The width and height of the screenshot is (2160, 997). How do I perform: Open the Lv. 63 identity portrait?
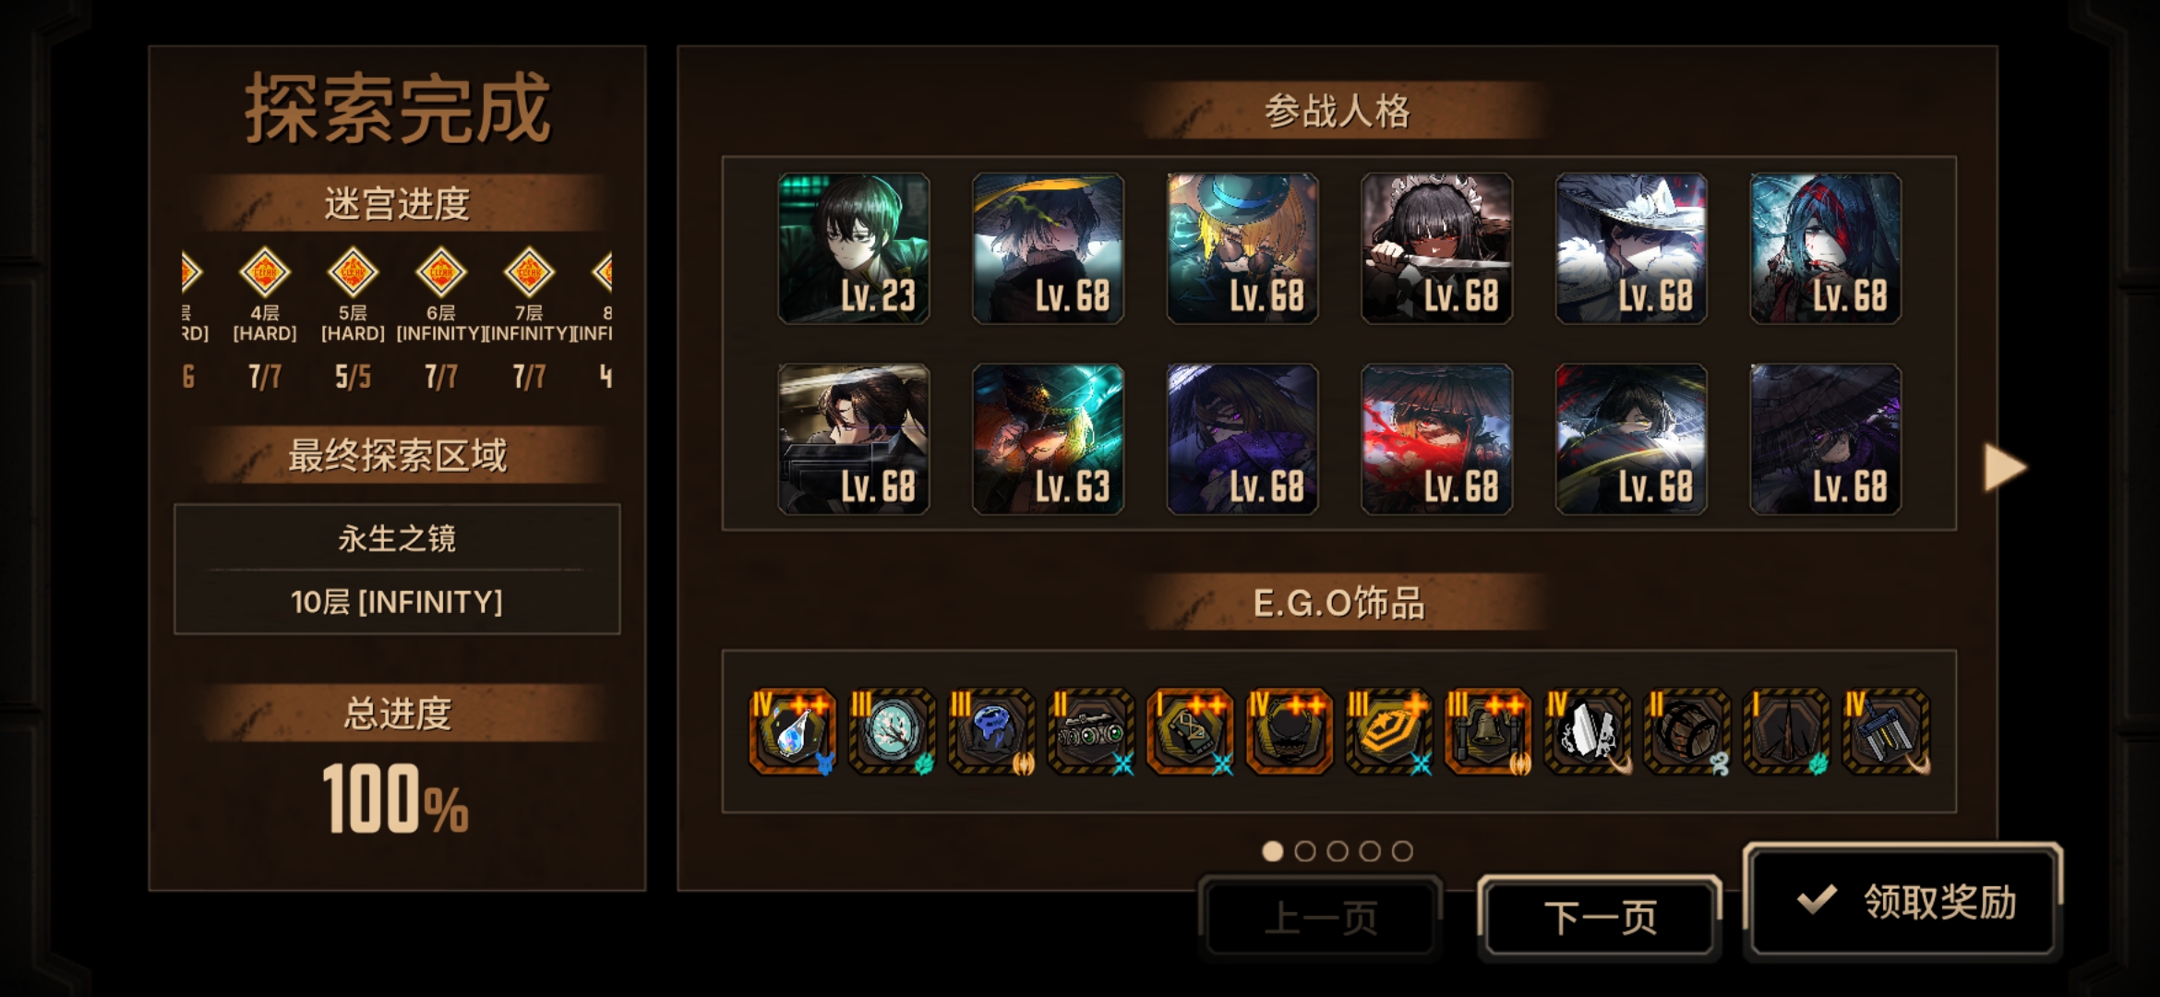(x=1048, y=439)
